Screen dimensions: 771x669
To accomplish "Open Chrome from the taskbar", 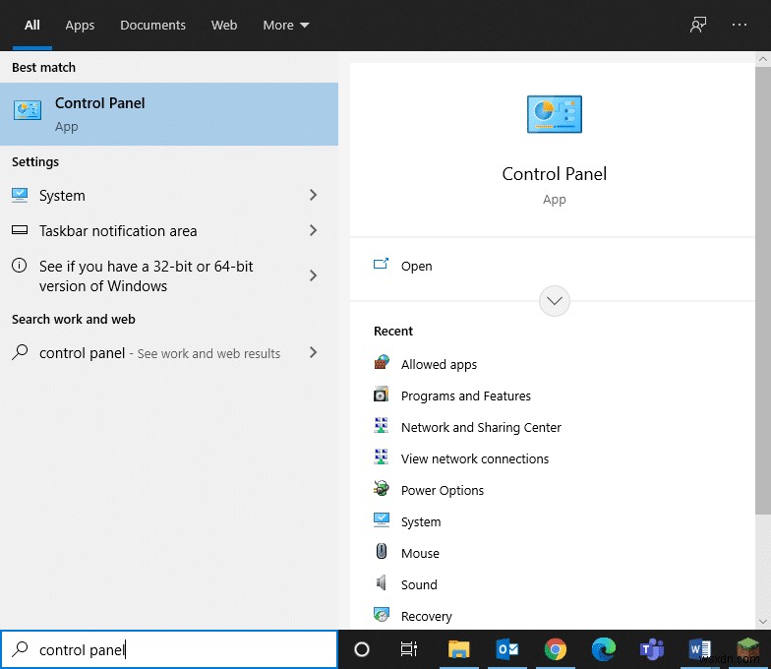I will click(556, 649).
